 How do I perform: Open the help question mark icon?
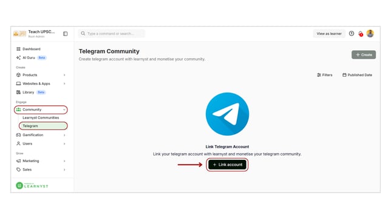pos(352,33)
